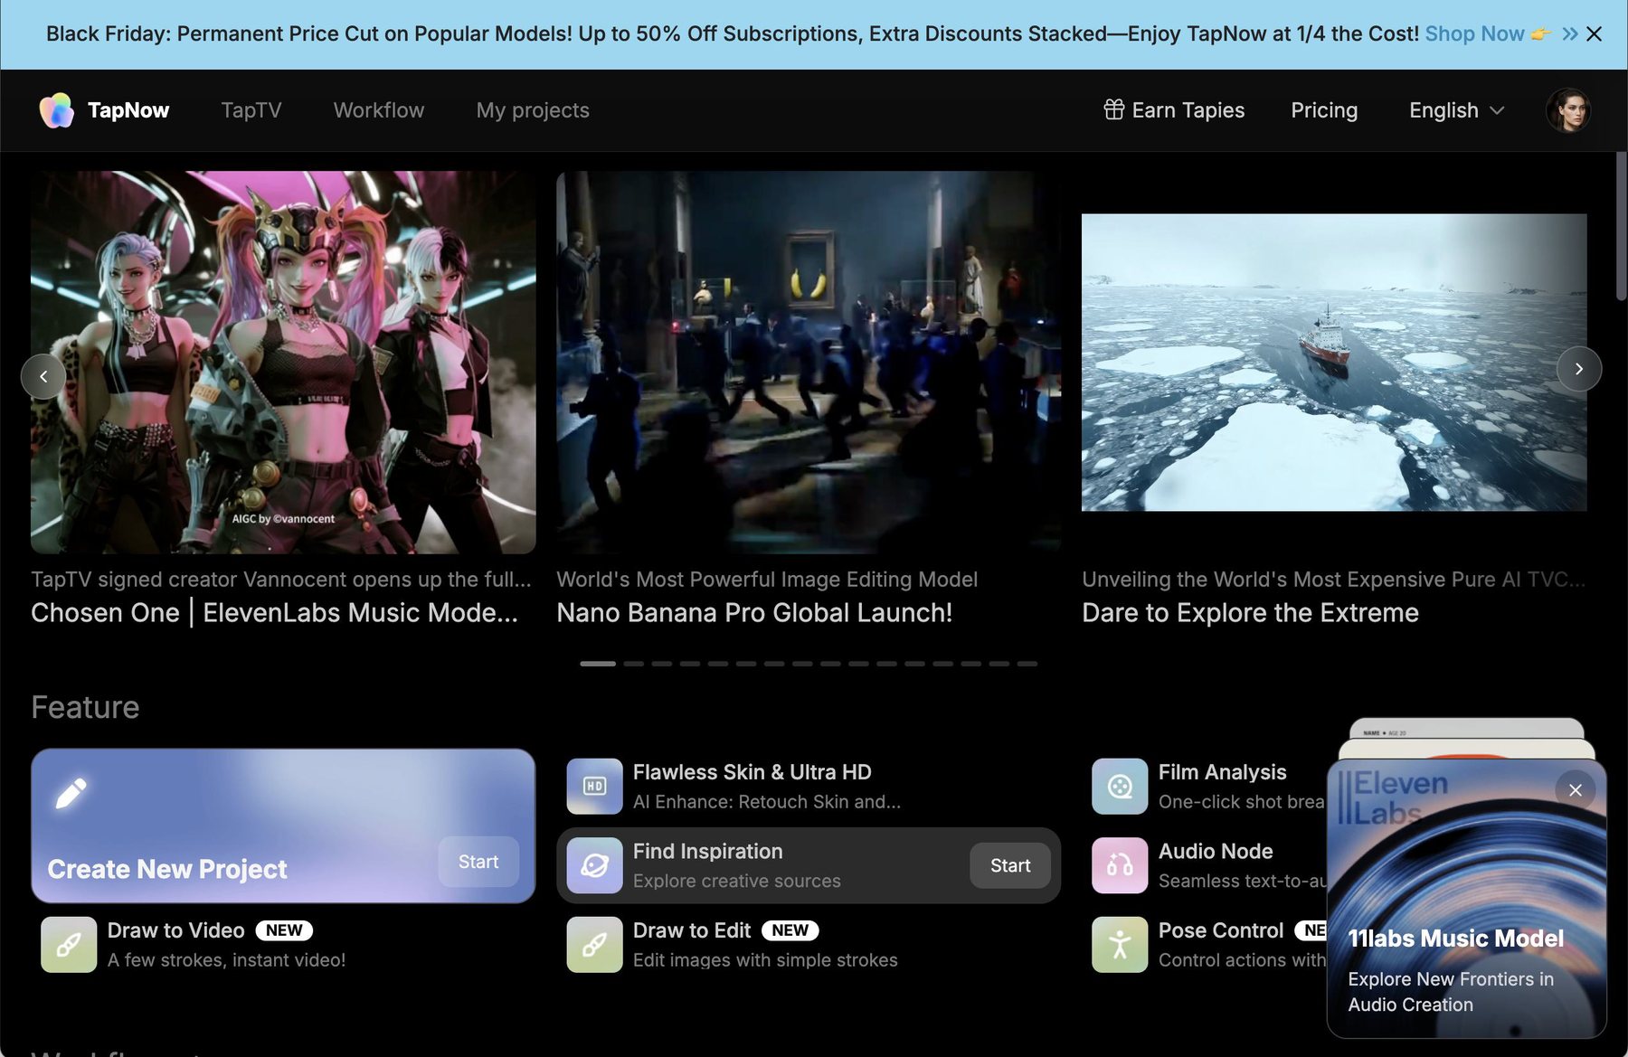Select the second carousel indicator
Image resolution: width=1628 pixels, height=1057 pixels.
point(633,664)
